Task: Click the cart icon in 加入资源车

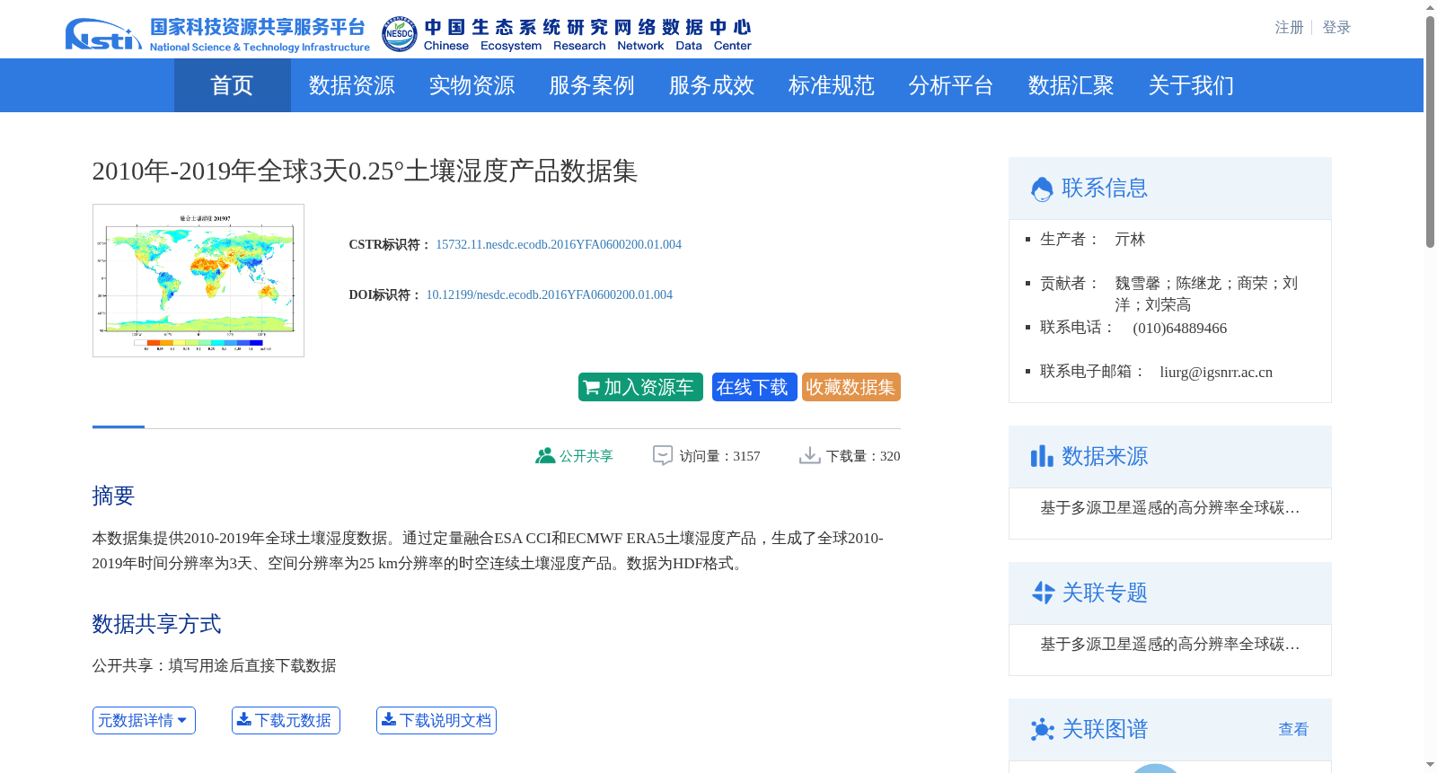Action: click(592, 388)
